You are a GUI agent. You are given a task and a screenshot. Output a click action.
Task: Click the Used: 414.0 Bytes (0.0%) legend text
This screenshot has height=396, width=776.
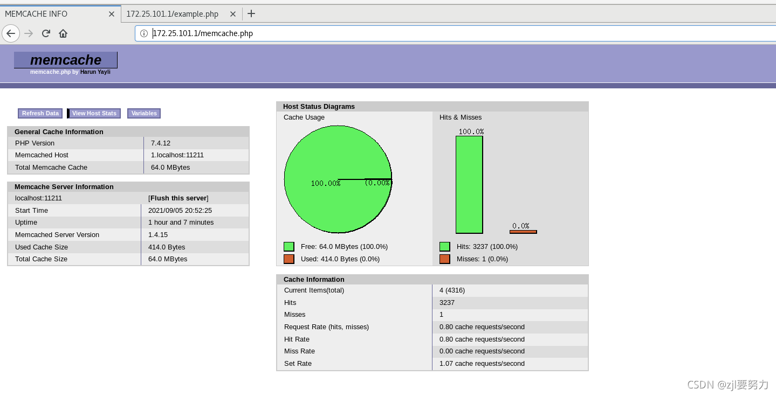(340, 259)
